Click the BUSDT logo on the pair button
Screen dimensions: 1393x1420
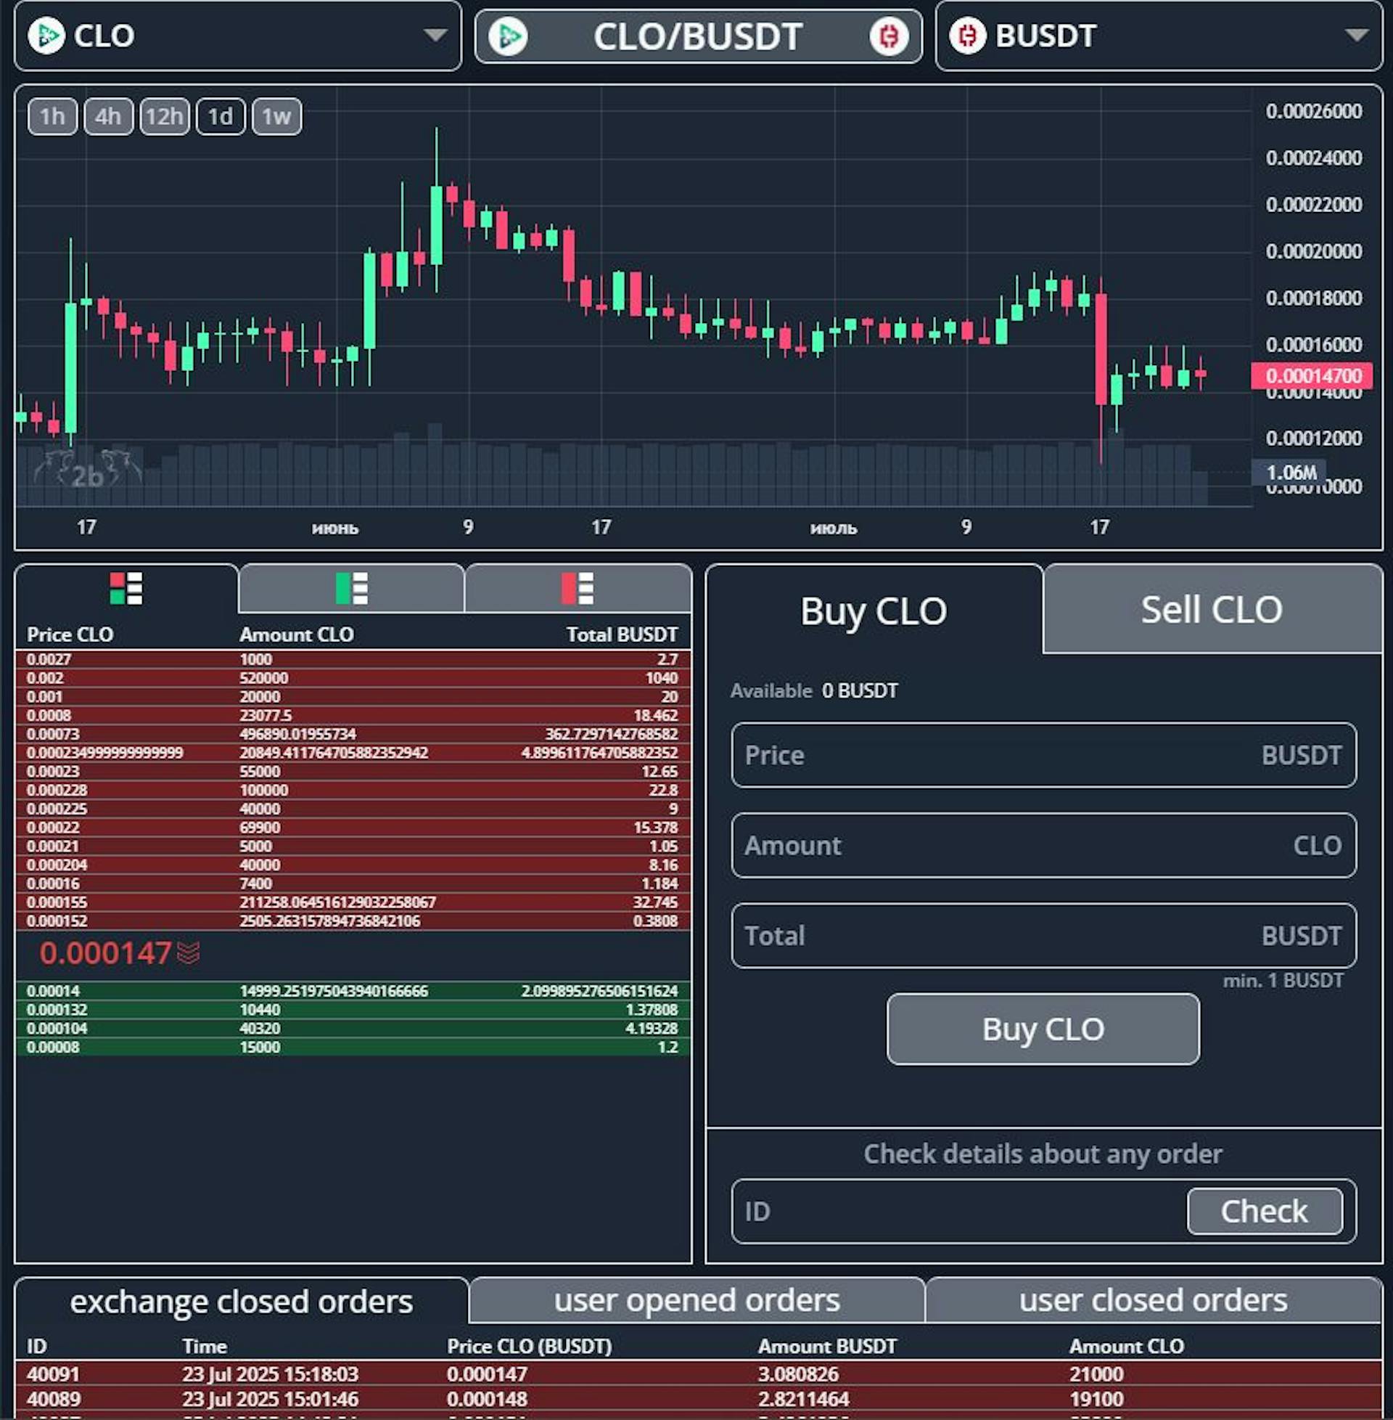[x=889, y=36]
